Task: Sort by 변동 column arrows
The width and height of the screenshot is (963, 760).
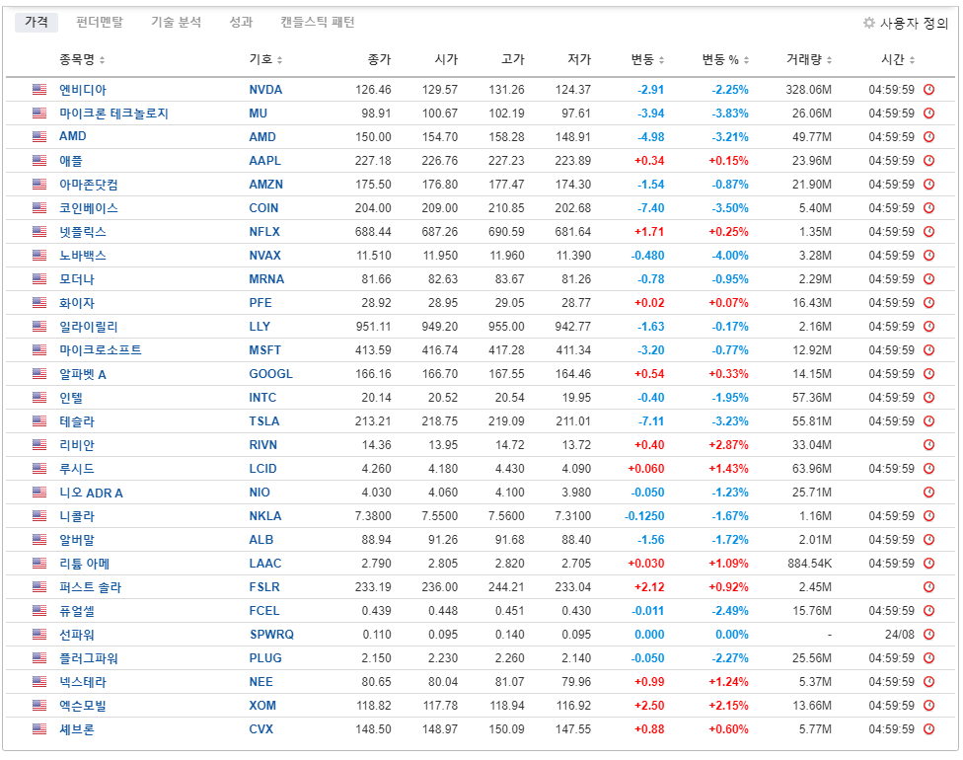Action: click(661, 60)
